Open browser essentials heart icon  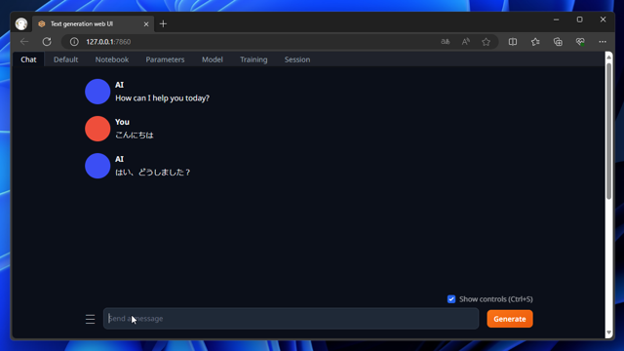(580, 41)
